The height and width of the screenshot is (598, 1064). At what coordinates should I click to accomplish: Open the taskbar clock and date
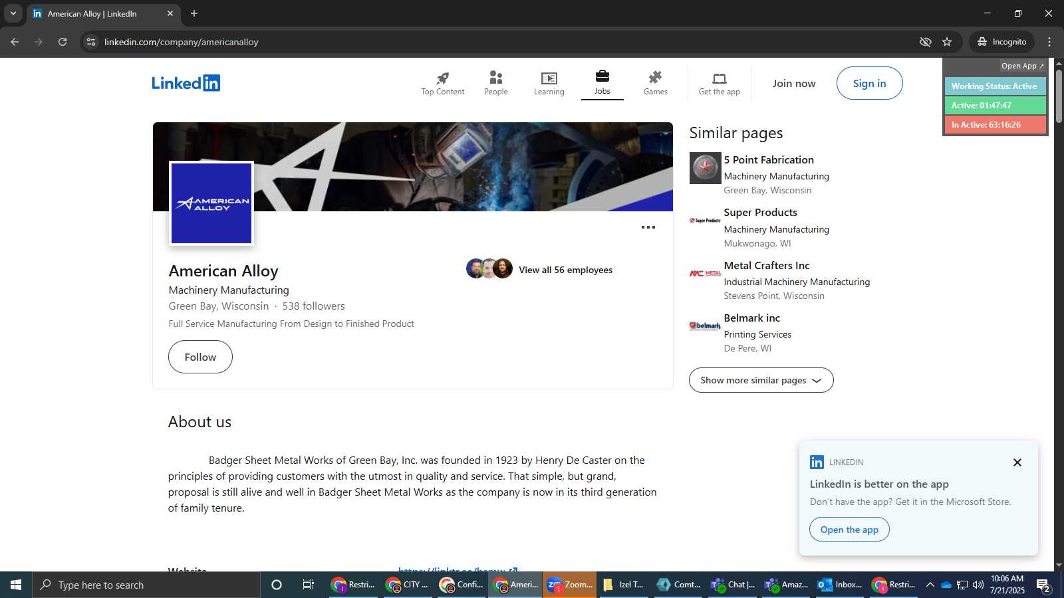click(1007, 585)
